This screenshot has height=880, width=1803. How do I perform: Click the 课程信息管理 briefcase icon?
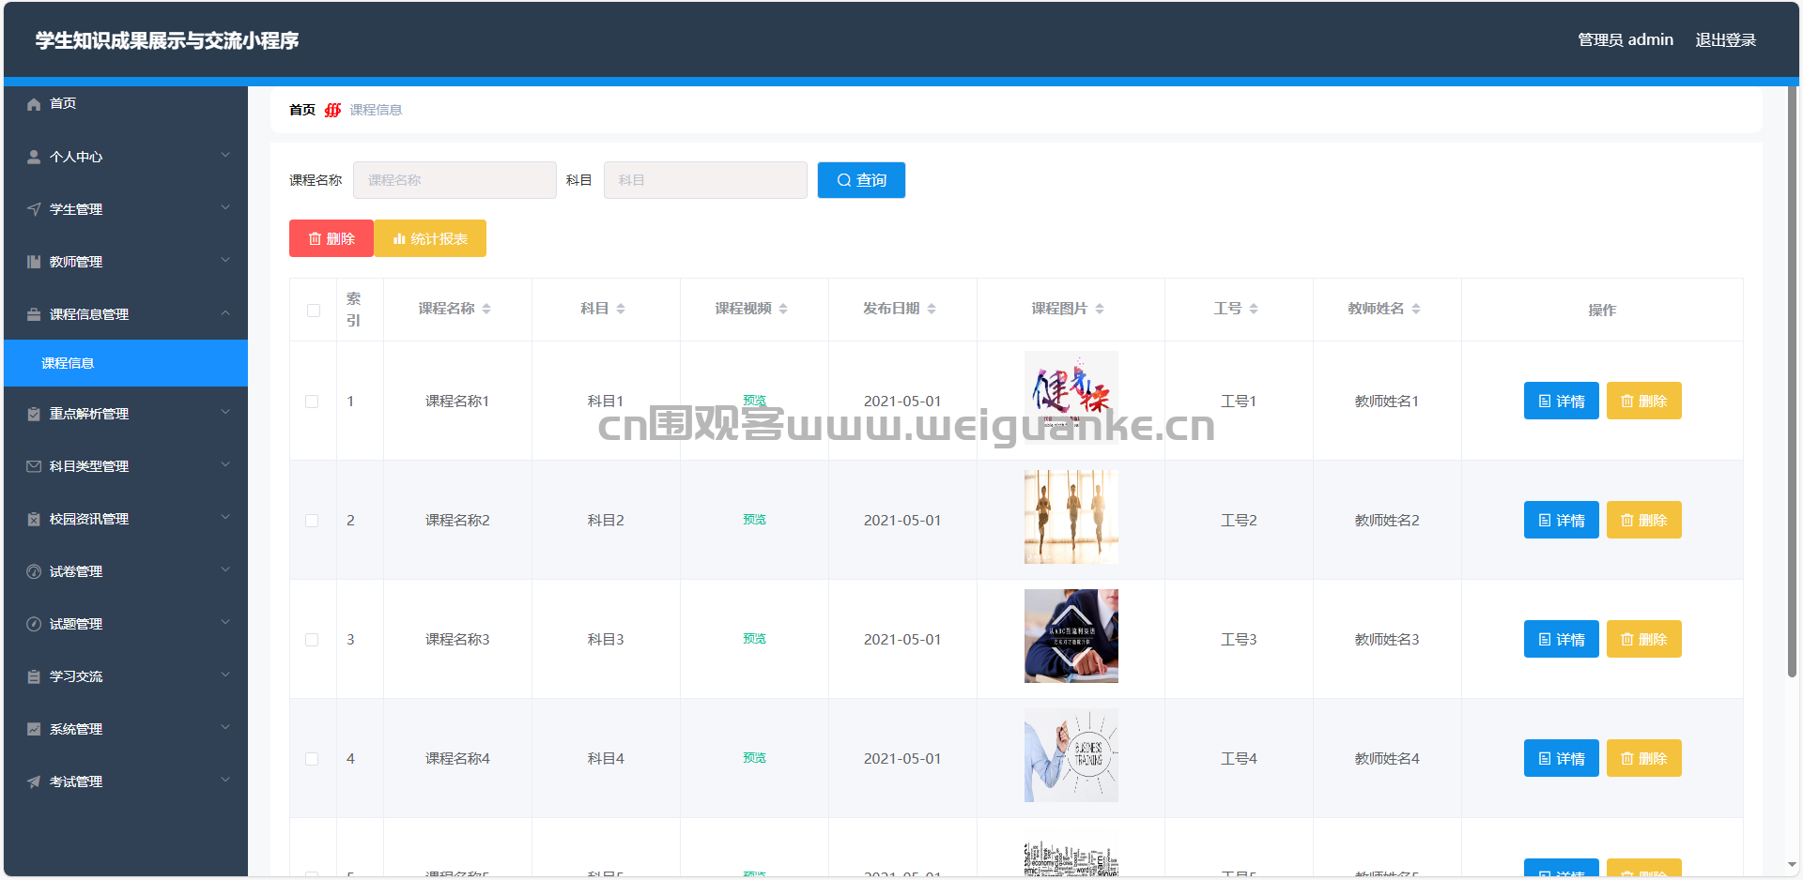(34, 314)
